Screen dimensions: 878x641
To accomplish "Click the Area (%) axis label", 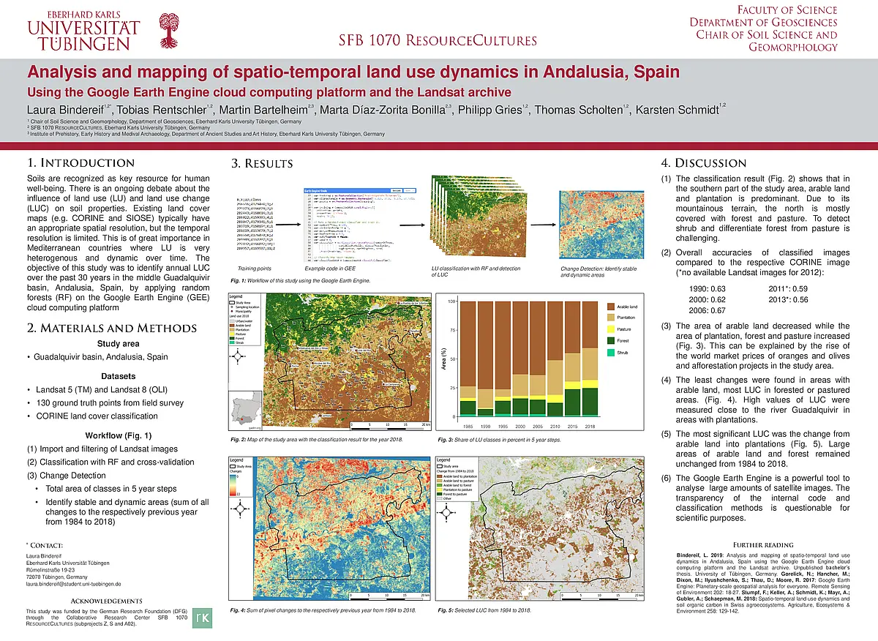I will [x=443, y=359].
